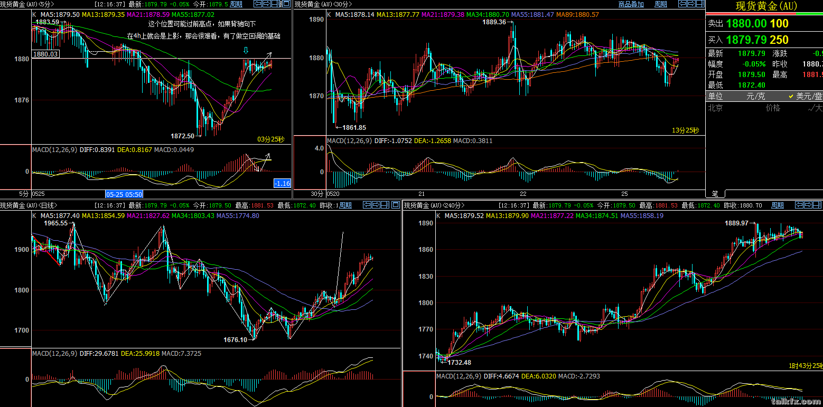The height and width of the screenshot is (407, 823).
Task: Click the left-arrow icon in the 30分 chart header
Action: pos(682,4)
